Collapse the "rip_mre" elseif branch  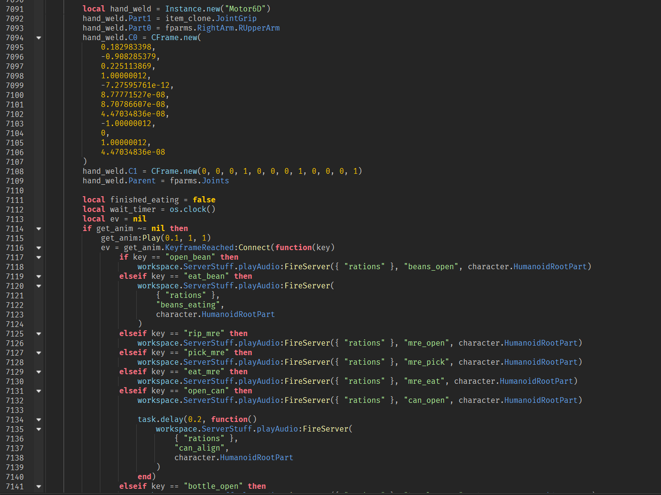pos(38,333)
